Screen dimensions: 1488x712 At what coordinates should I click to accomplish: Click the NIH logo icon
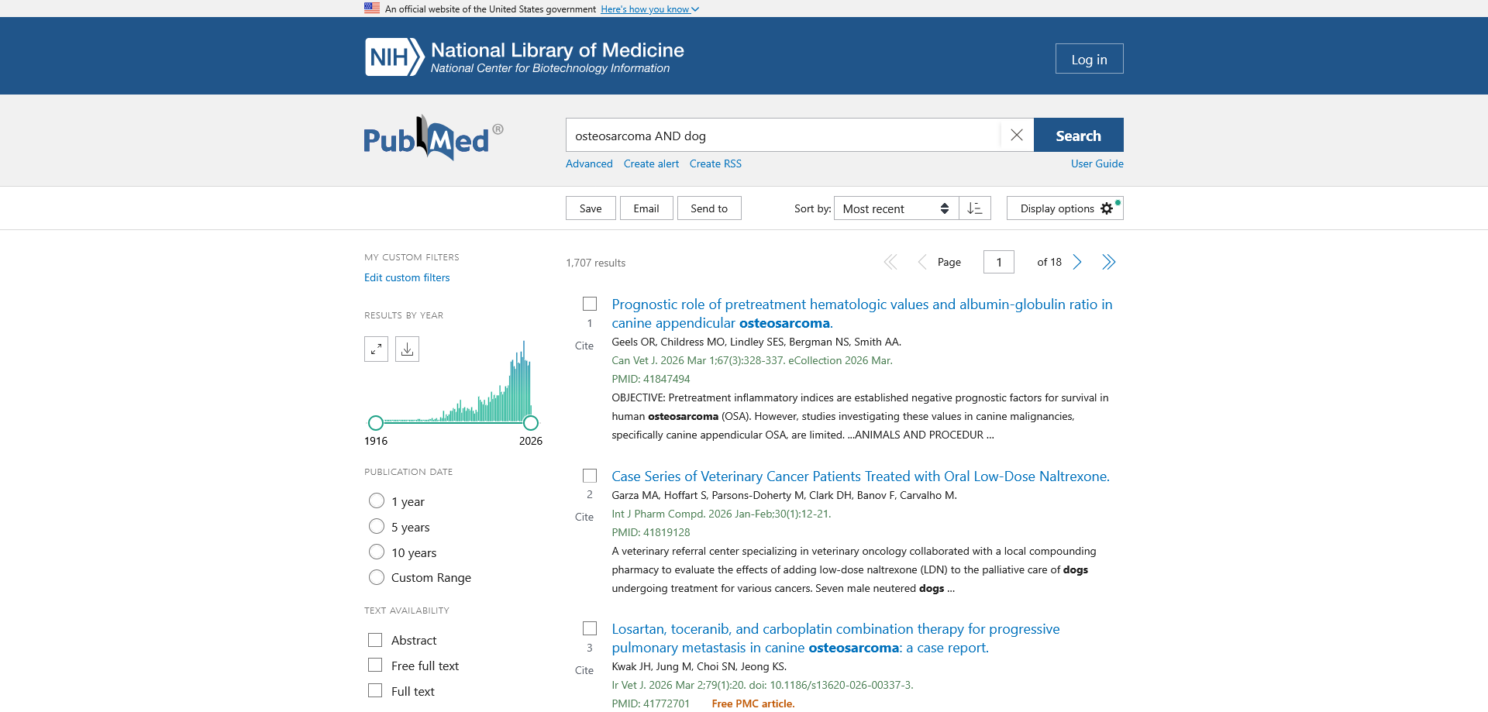(394, 57)
